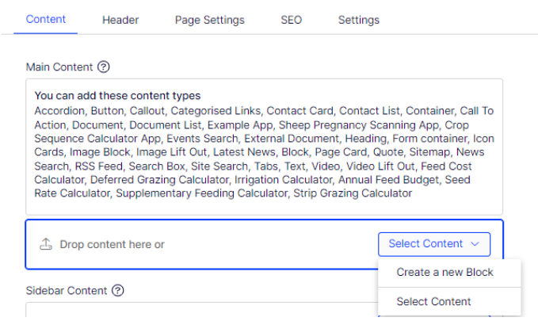Open the Page Settings tab
Image resolution: width=538 pixels, height=325 pixels.
point(210,20)
